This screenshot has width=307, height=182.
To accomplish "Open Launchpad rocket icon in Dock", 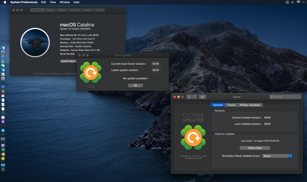I will [x=3, y=52].
